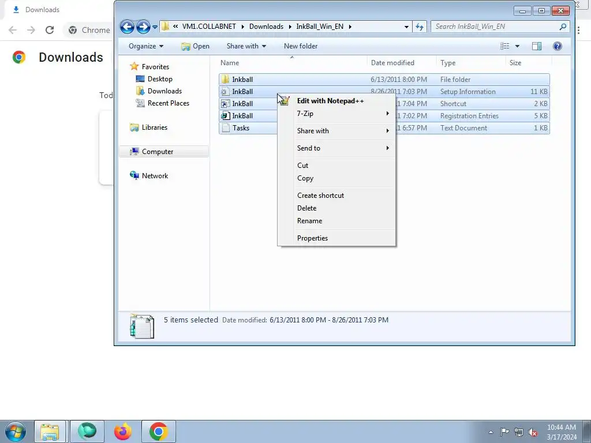Click New folder in the toolbar

pyautogui.click(x=300, y=46)
